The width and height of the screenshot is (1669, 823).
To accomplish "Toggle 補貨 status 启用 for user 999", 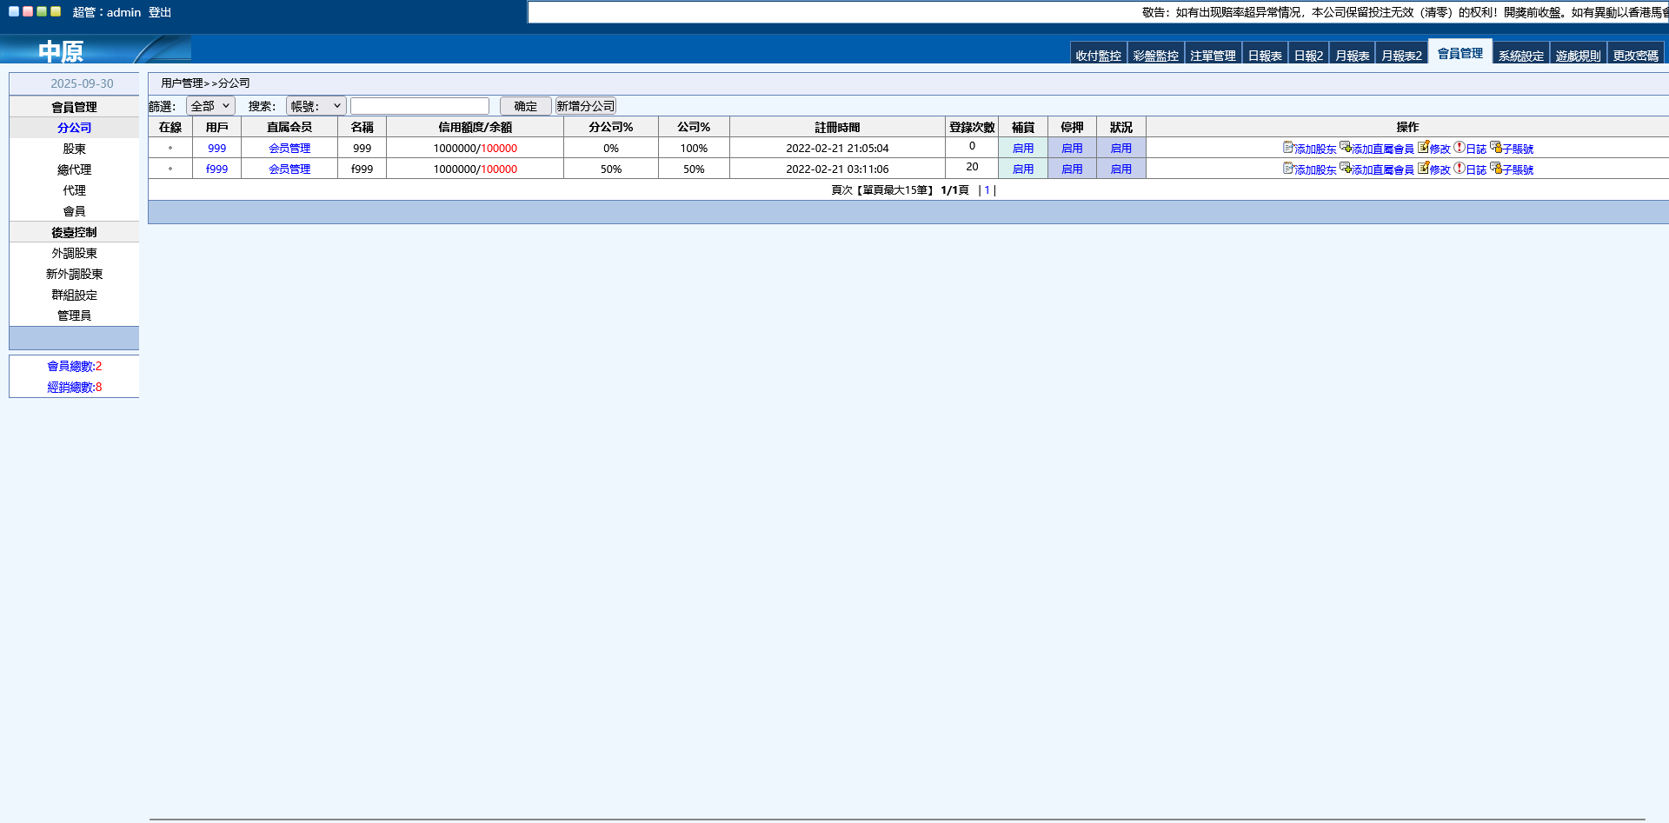I will click(1022, 149).
